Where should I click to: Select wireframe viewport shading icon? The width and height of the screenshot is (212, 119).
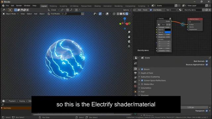(118, 14)
